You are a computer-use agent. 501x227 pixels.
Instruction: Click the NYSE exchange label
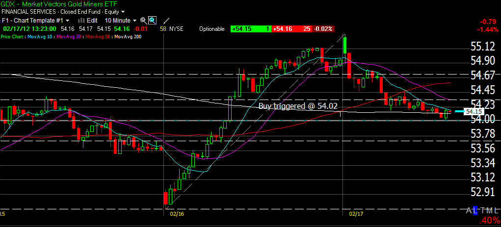coord(176,28)
